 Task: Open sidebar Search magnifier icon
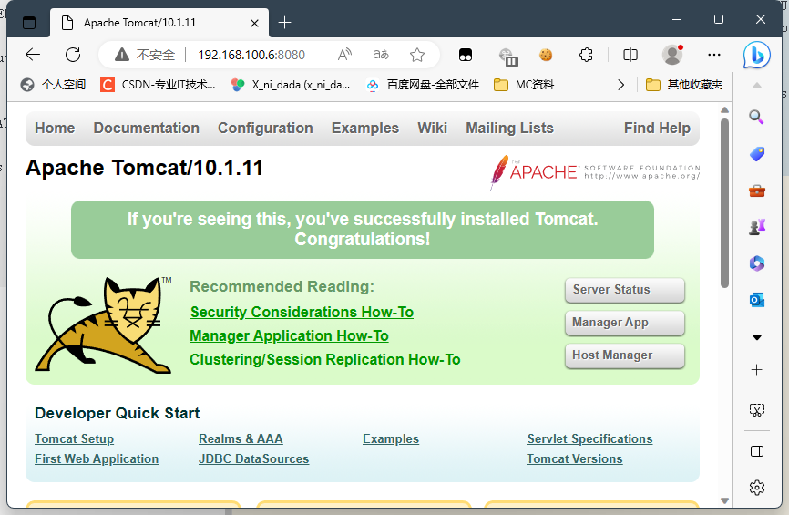[x=756, y=118]
